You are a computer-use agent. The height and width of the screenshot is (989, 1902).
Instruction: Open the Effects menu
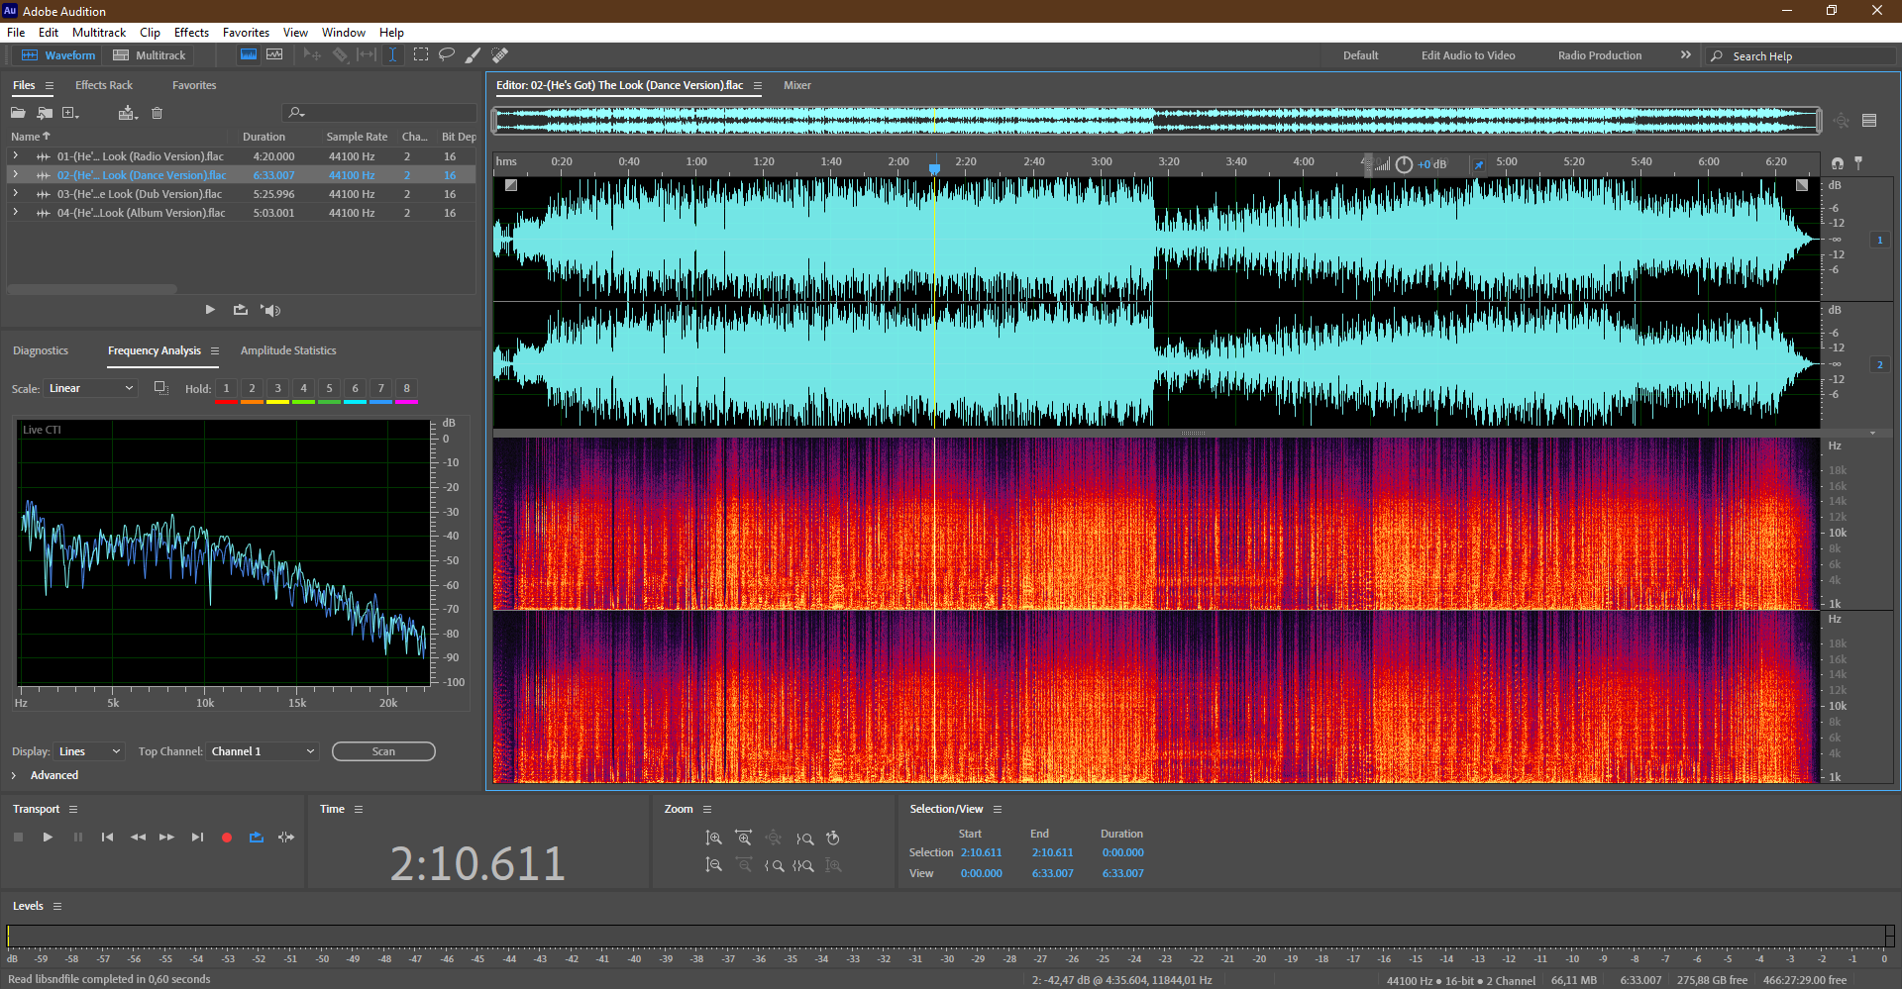[x=191, y=33]
